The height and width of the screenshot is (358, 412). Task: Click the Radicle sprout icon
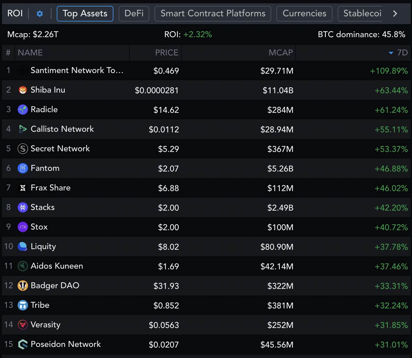22,110
